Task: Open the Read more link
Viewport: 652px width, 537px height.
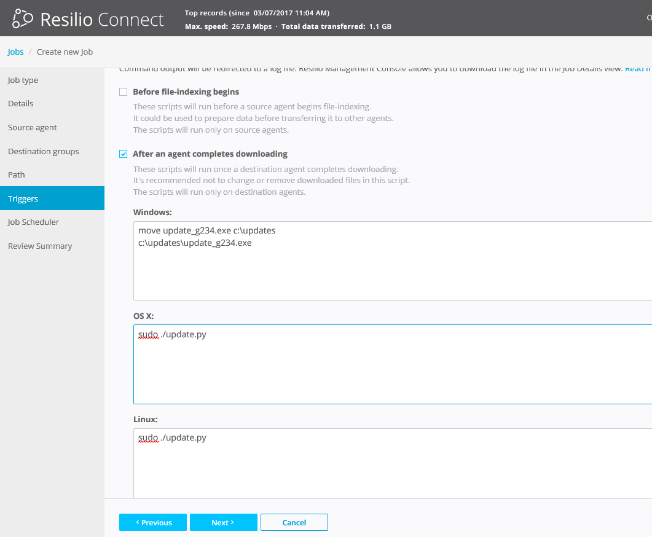Action: [638, 69]
